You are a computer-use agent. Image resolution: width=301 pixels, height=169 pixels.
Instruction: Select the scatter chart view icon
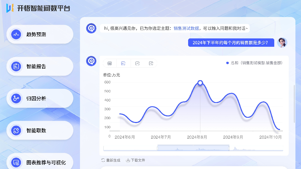pos(151,63)
